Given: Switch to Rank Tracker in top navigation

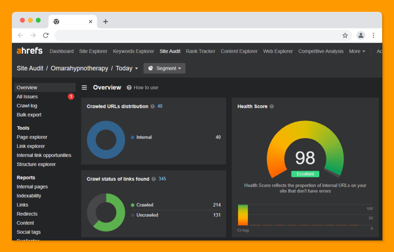Looking at the screenshot, I should point(200,51).
